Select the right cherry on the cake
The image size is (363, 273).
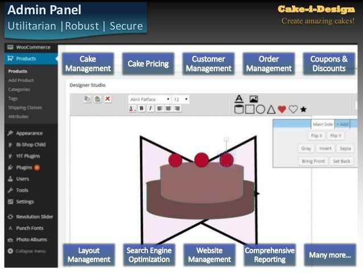click(x=226, y=160)
